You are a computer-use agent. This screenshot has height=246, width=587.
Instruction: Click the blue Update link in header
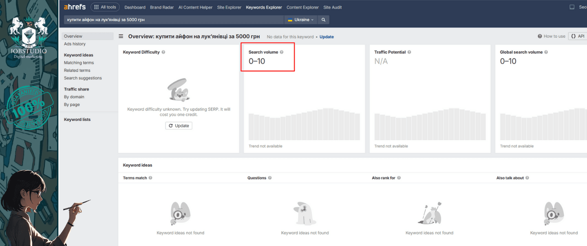[327, 37]
